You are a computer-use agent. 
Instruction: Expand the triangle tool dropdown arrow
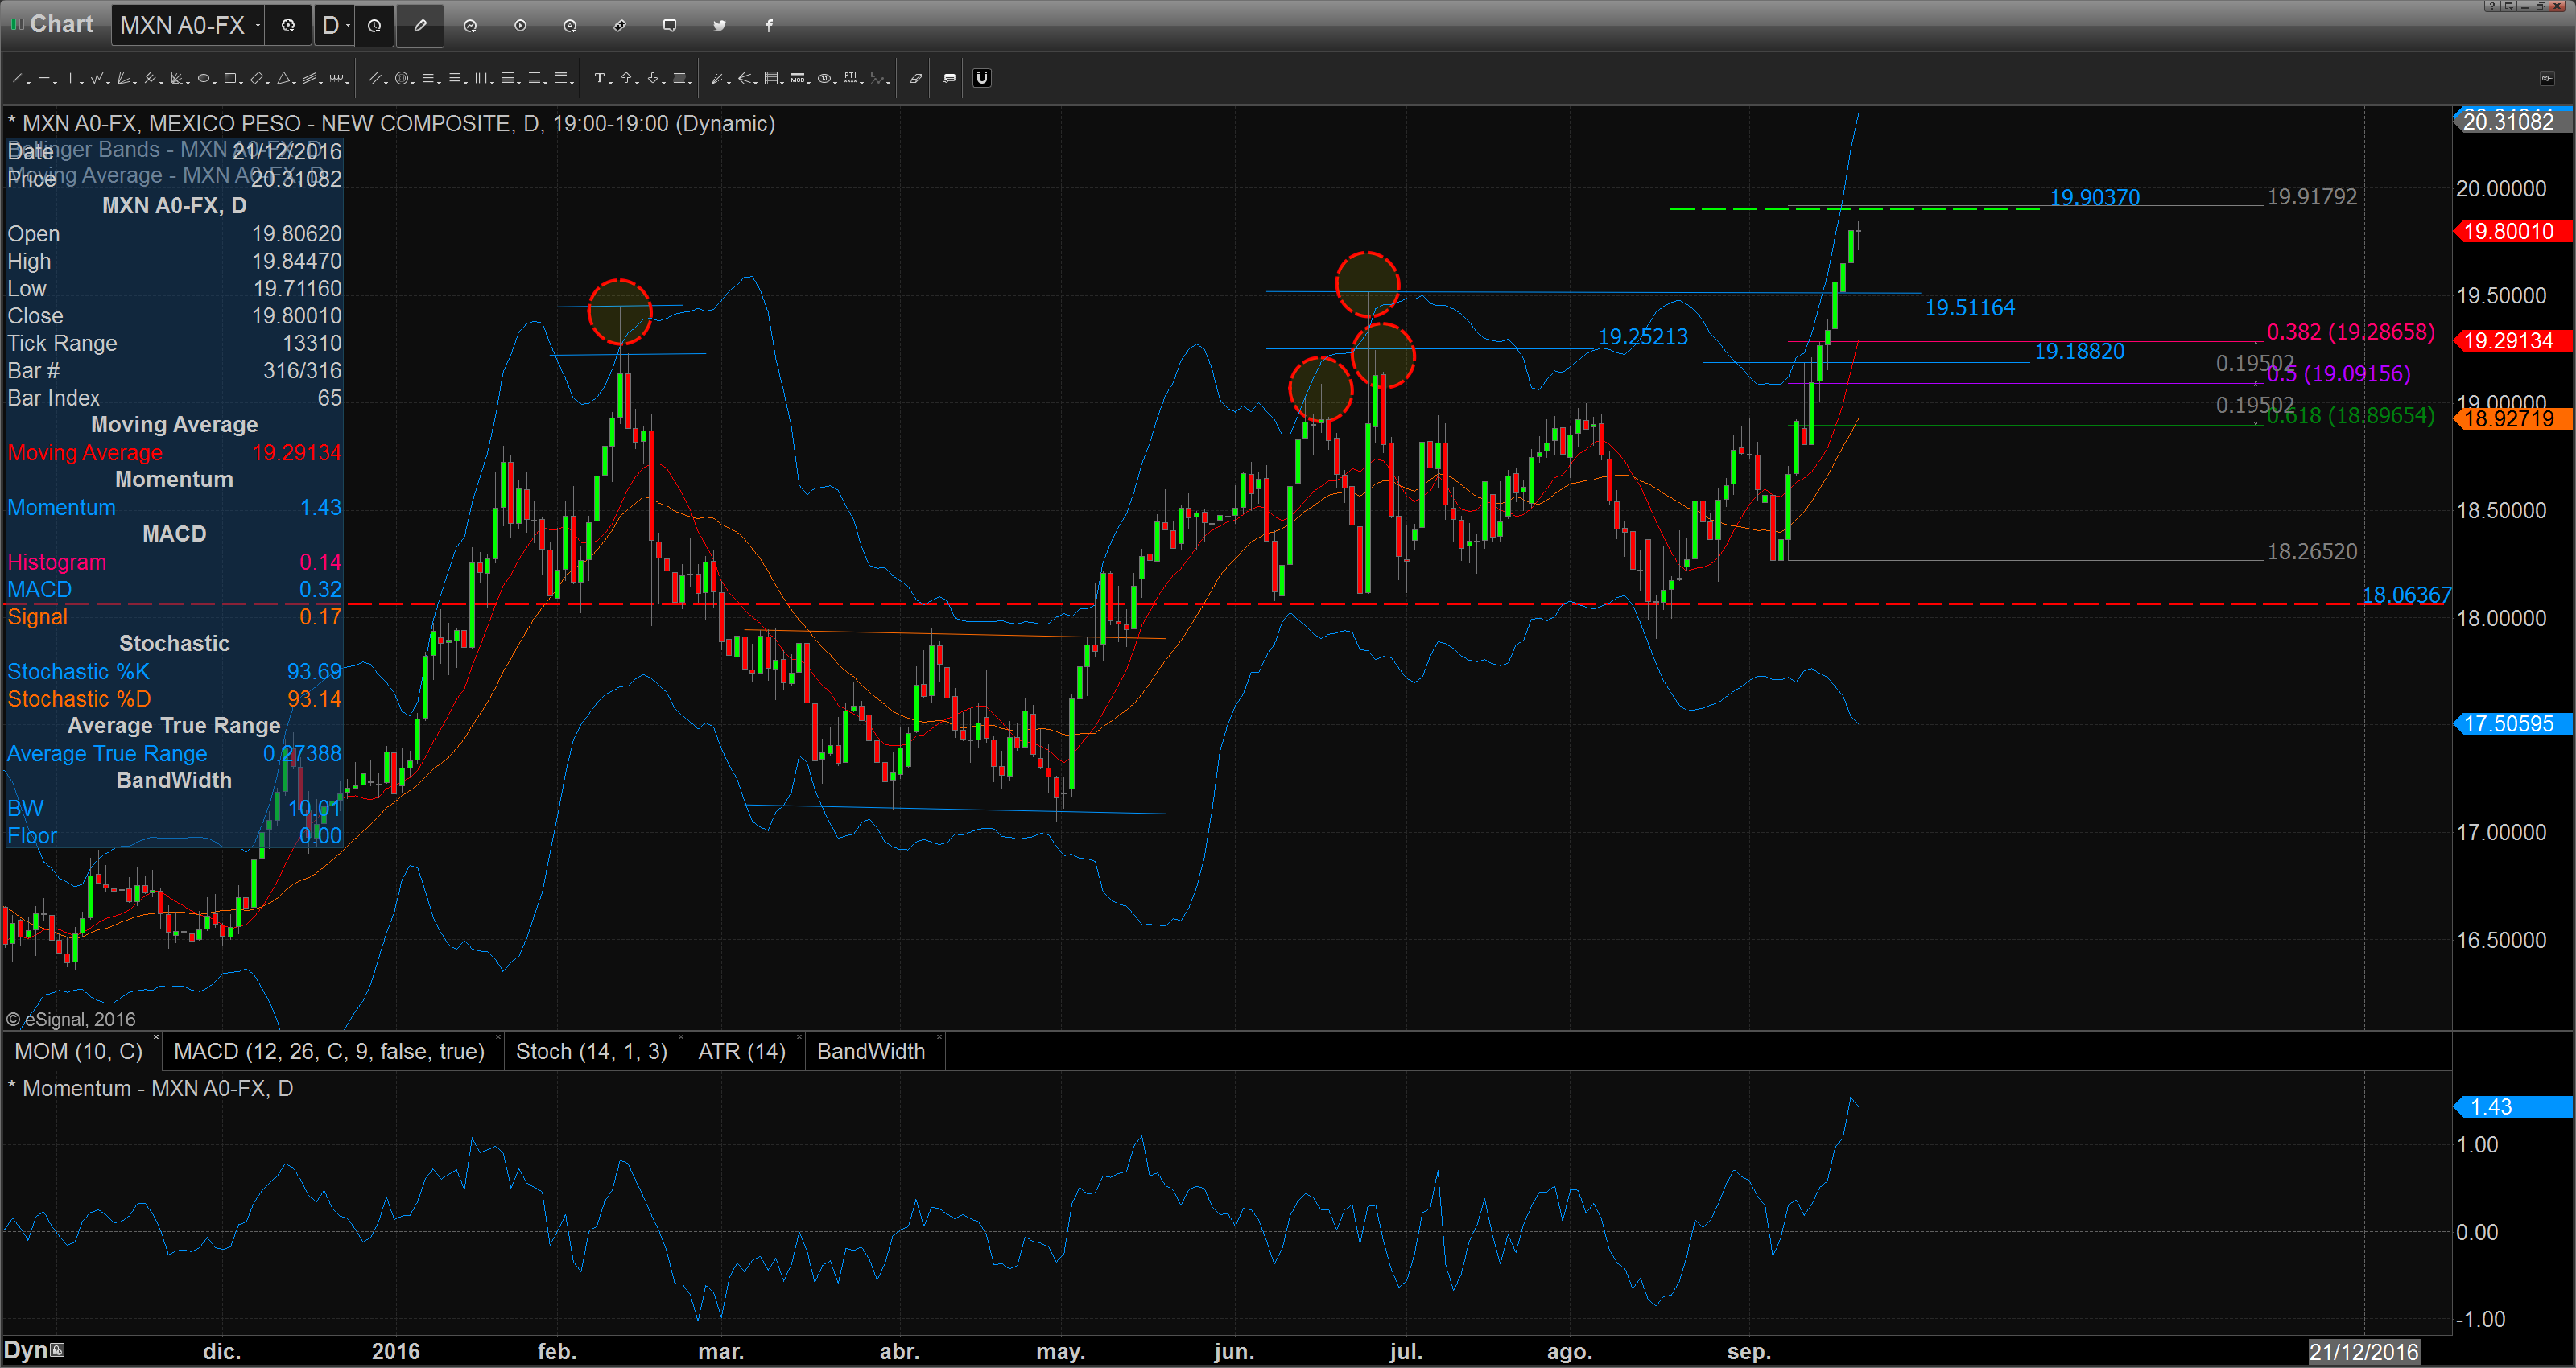pos(294,83)
